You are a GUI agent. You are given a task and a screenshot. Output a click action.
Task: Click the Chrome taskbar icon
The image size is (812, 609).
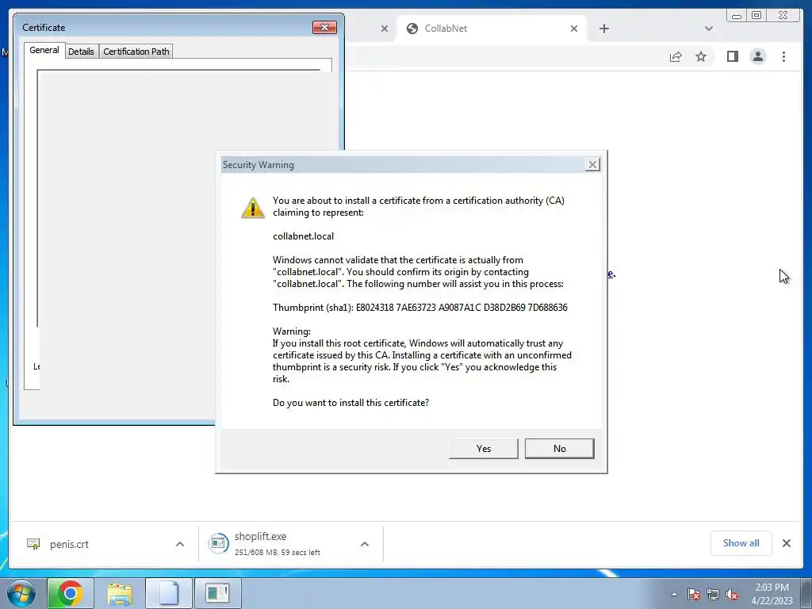[71, 593]
